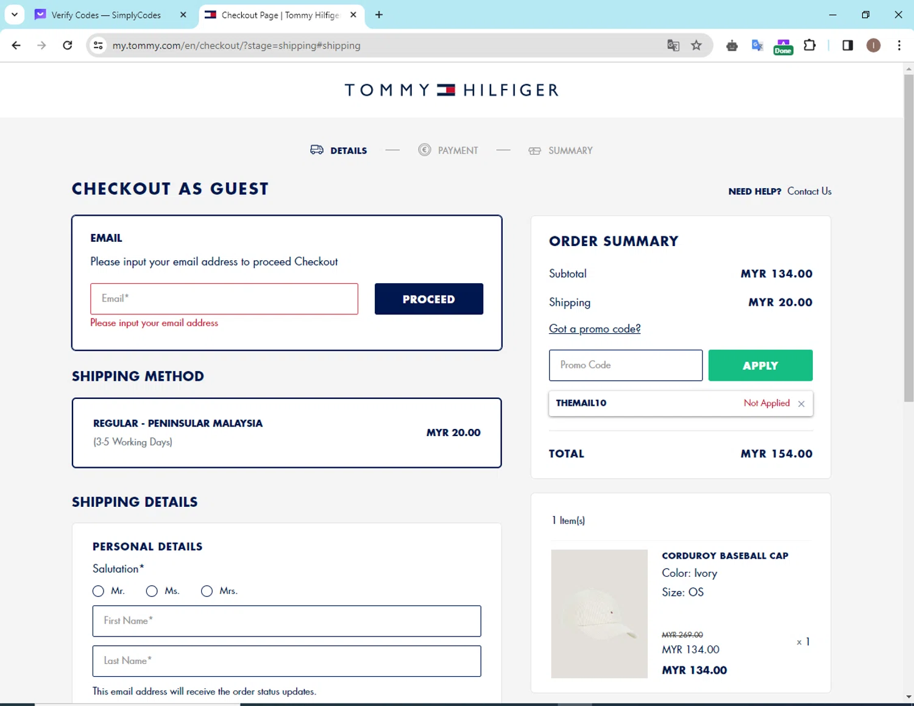Focus the Promo Code field
The height and width of the screenshot is (706, 914).
click(626, 365)
